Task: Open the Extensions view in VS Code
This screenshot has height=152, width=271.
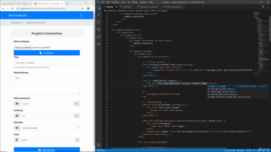Action: 99,37
